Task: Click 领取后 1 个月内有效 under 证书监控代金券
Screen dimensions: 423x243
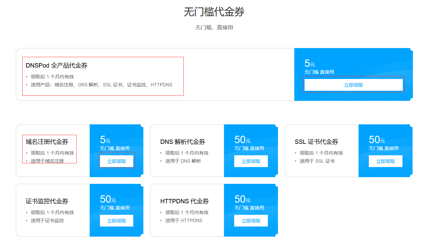Action: point(52,212)
